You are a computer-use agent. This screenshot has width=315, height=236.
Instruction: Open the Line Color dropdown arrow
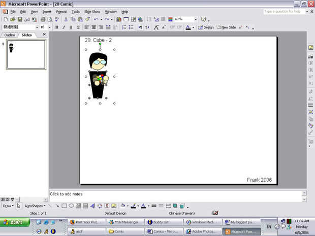[138, 206]
